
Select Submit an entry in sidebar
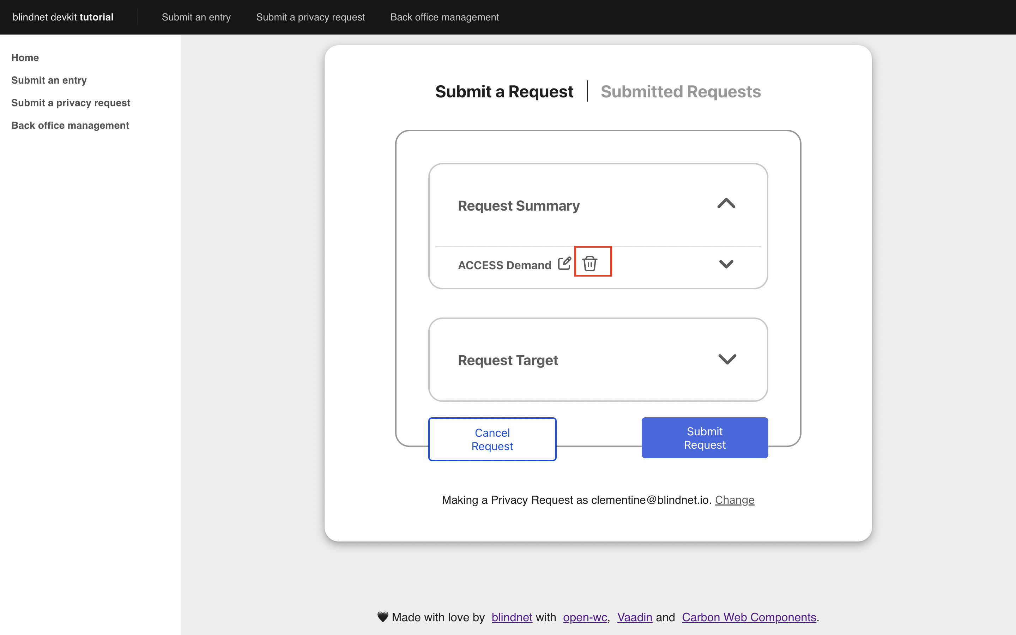click(x=49, y=80)
